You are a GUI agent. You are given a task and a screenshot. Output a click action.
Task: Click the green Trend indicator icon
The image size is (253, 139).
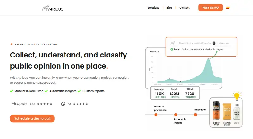(x=172, y=49)
